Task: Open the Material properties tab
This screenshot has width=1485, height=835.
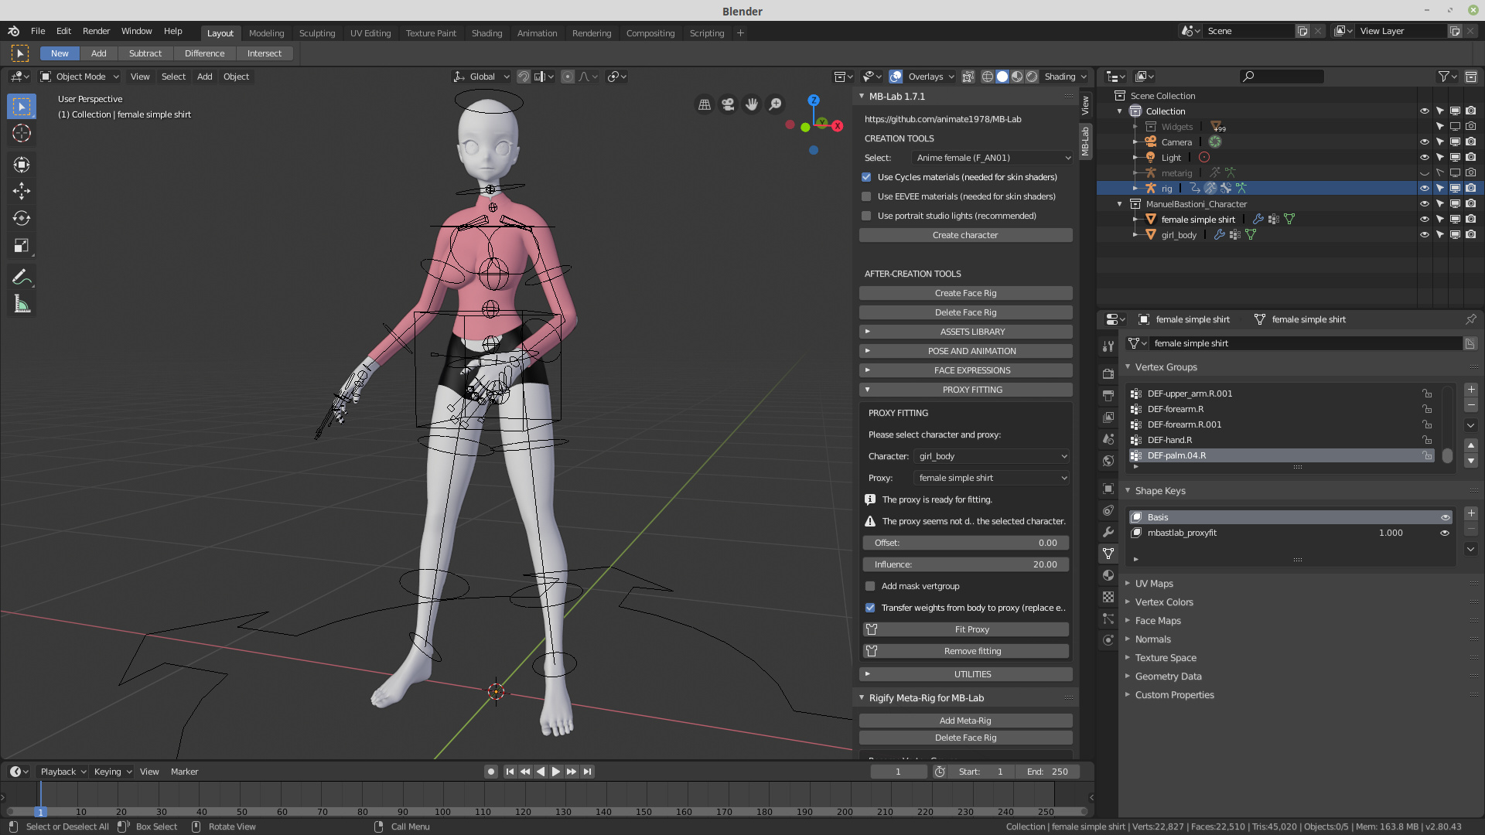Action: click(1108, 575)
